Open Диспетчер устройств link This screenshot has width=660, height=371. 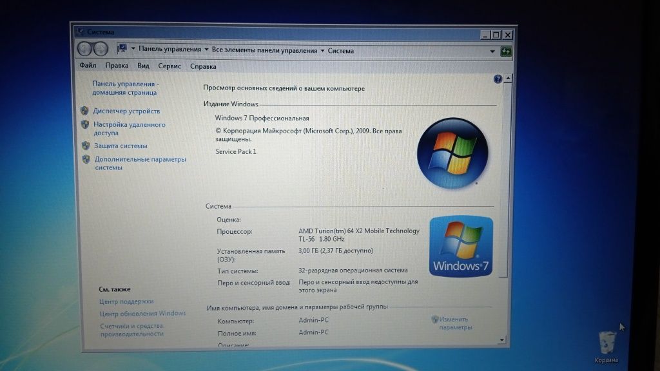pos(126,111)
